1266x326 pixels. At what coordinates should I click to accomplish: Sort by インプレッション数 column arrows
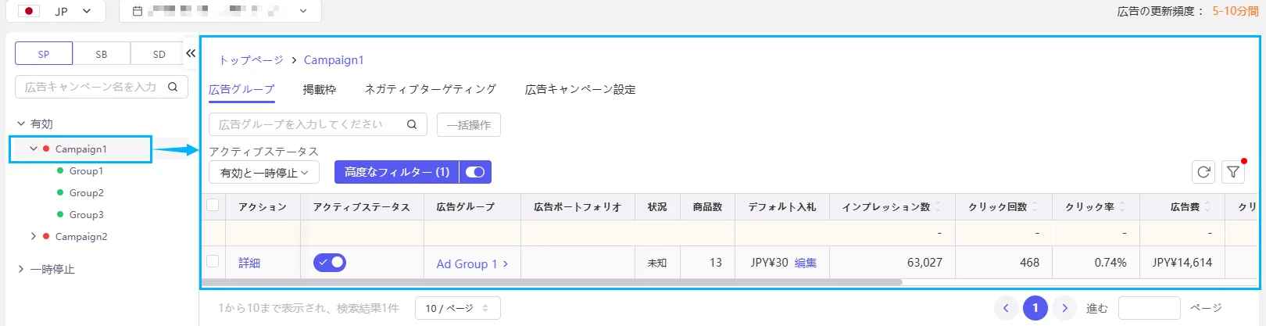tap(939, 207)
